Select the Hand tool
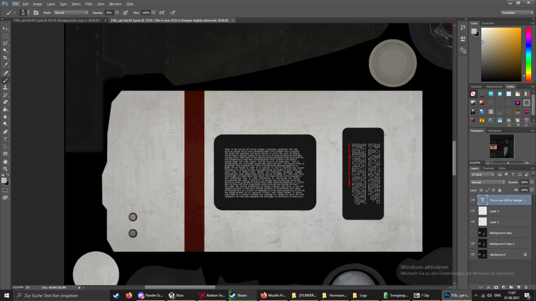 coord(5,162)
